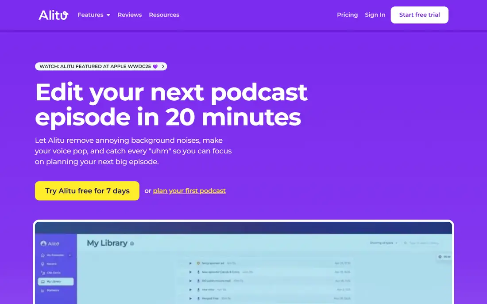
Task: Click the help icon beside My Library
Action: tap(132, 243)
